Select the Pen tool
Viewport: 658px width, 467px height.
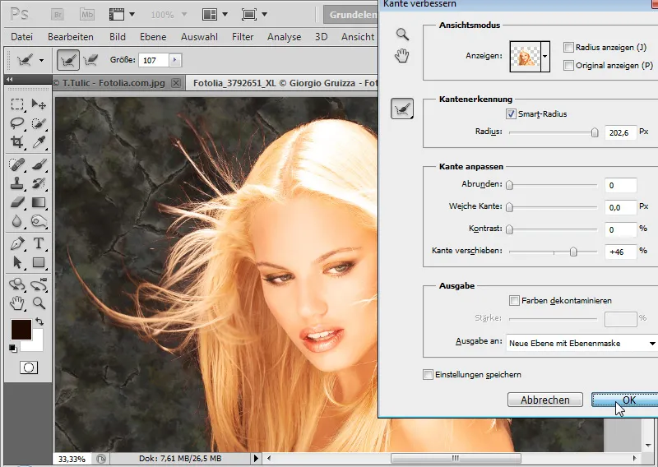point(17,243)
